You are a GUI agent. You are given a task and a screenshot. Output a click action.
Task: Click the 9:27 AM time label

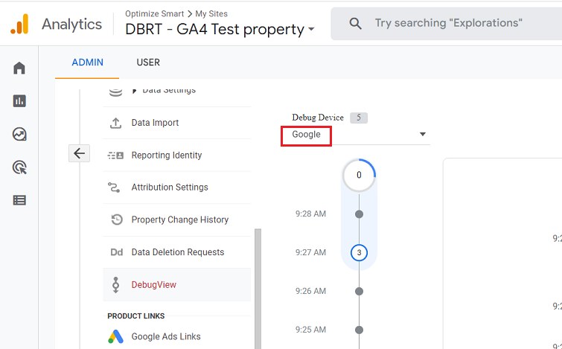coord(310,252)
